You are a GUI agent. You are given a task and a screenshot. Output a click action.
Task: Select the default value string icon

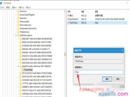click(68, 16)
